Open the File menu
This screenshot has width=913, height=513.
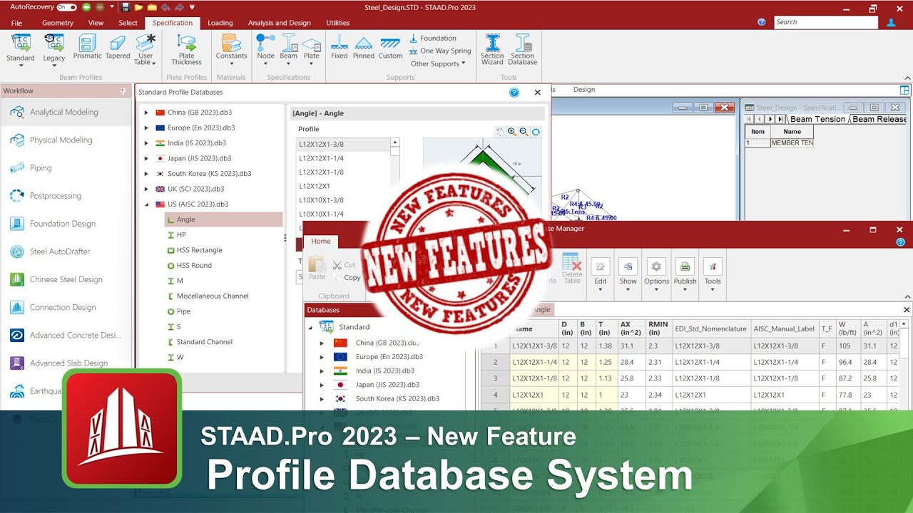point(16,23)
